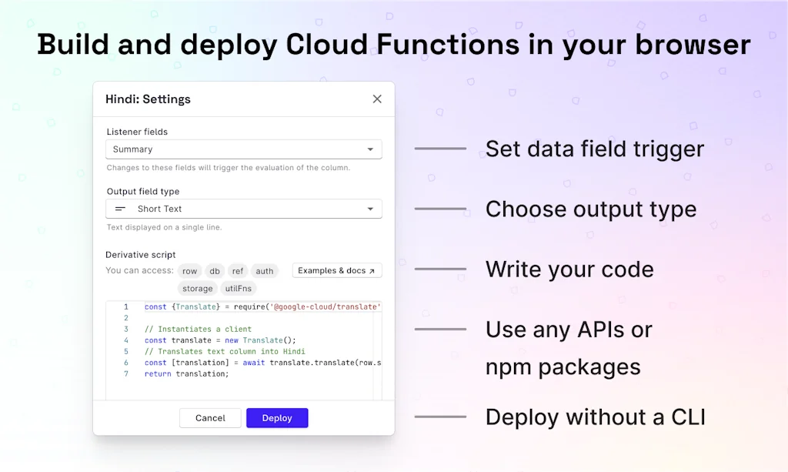Select the db access chip
This screenshot has width=788, height=472.
(215, 271)
